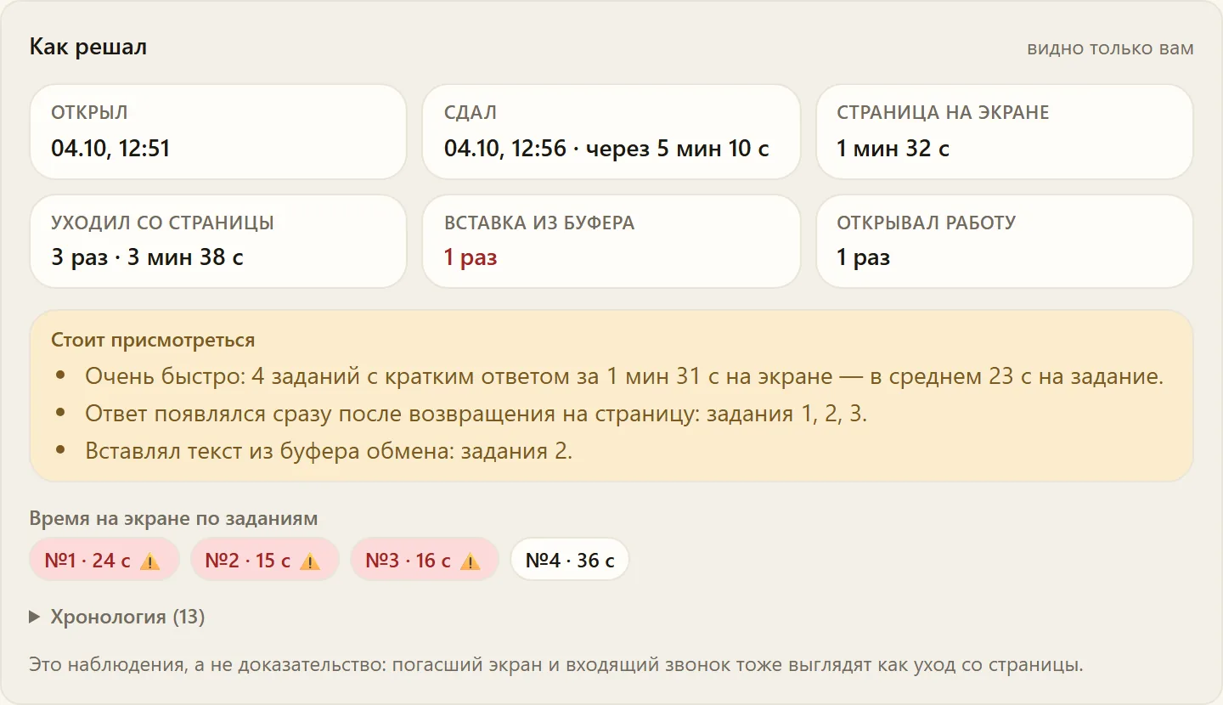Click the warning icon on №2 chip
Screen dimensions: 1223x705
pyautogui.click(x=310, y=561)
